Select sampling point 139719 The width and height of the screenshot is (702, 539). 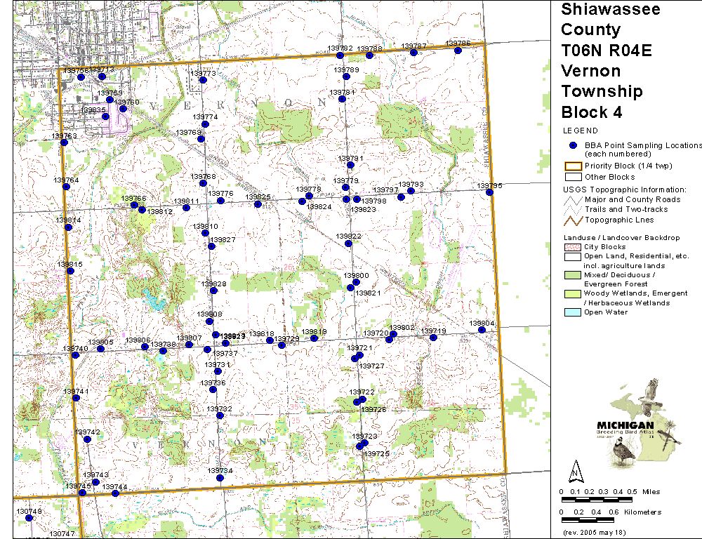[433, 338]
